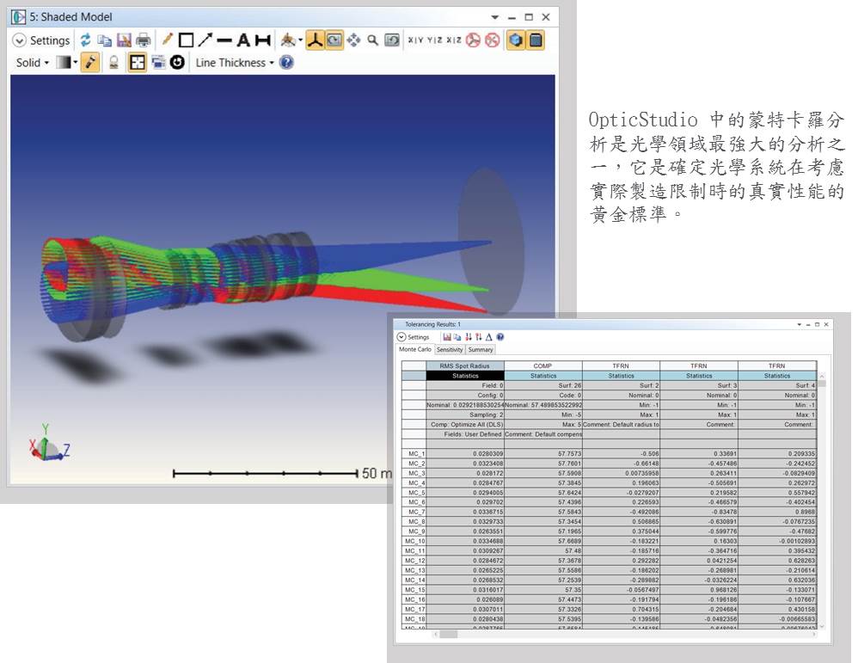
Task: Click the refresh icon in Shaded Model toolbar
Action: [x=85, y=40]
